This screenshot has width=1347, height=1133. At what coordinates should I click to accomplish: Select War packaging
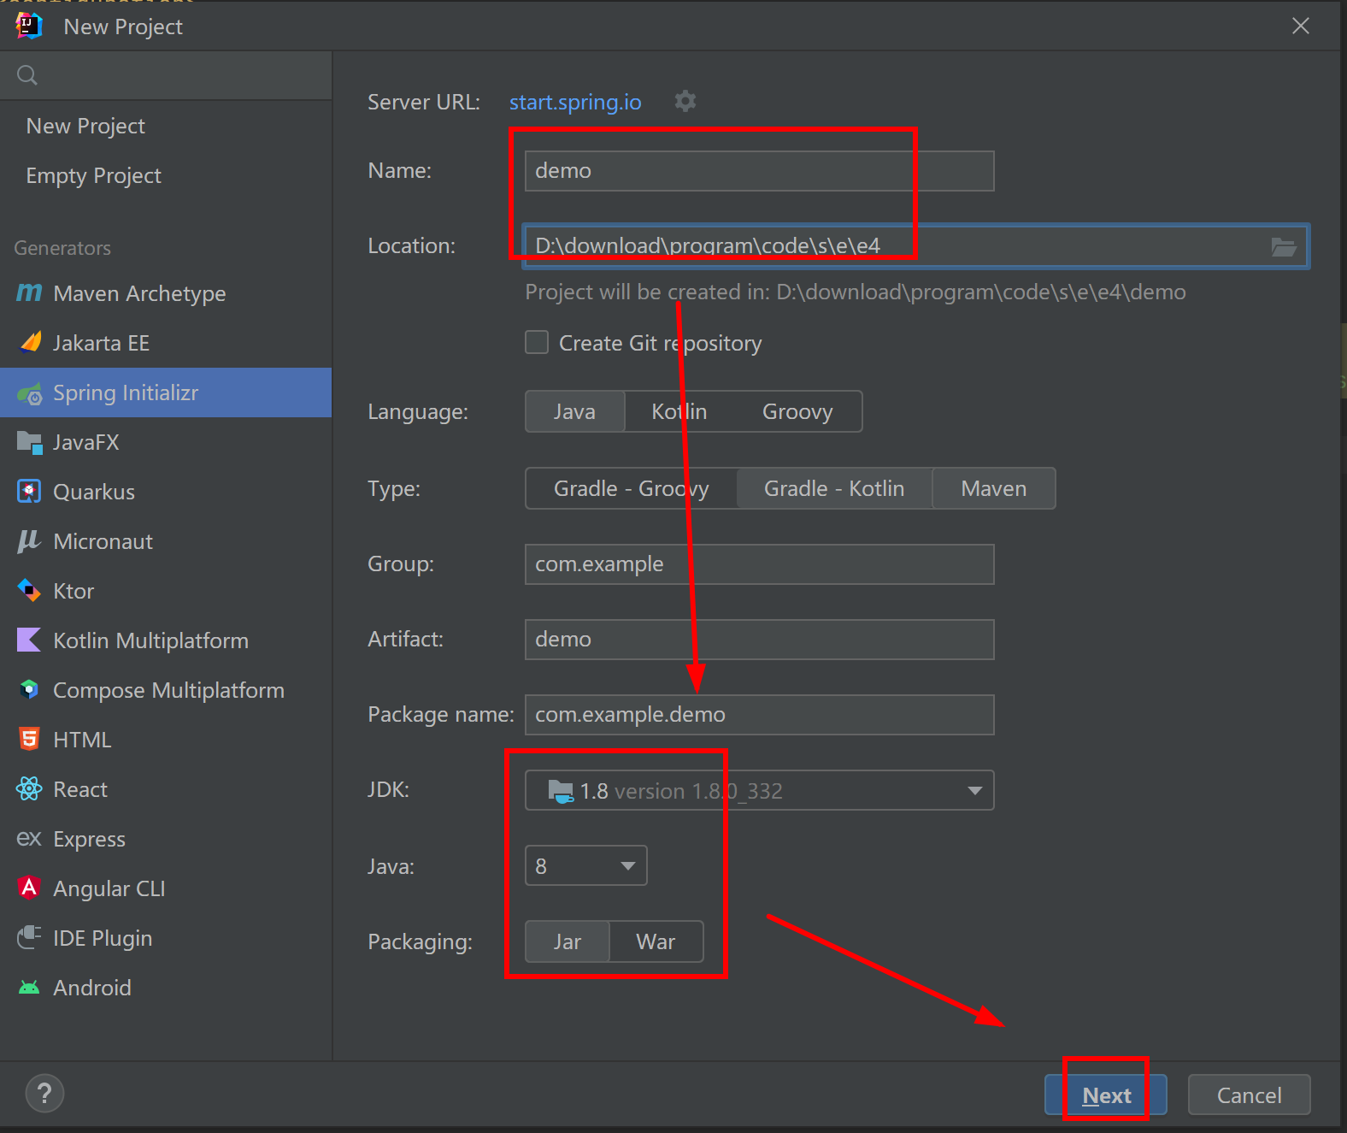[656, 941]
